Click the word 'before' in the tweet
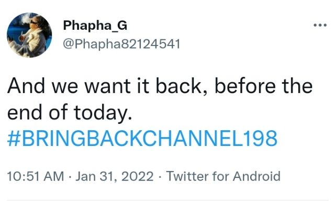The image size is (335, 216). click(x=245, y=86)
